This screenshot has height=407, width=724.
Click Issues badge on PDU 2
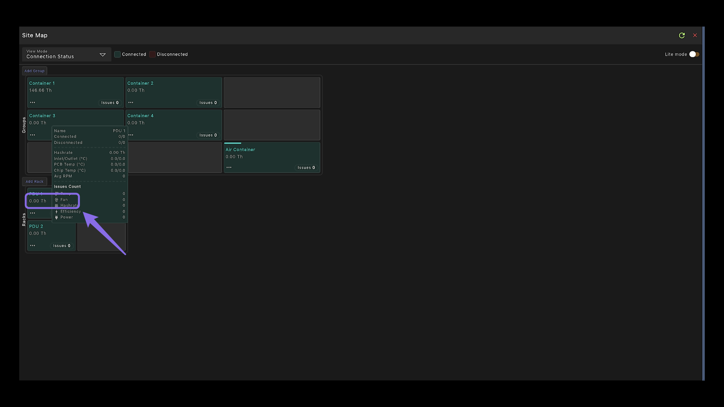(61, 246)
